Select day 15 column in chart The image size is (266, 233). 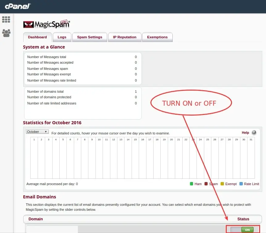click(x=135, y=158)
